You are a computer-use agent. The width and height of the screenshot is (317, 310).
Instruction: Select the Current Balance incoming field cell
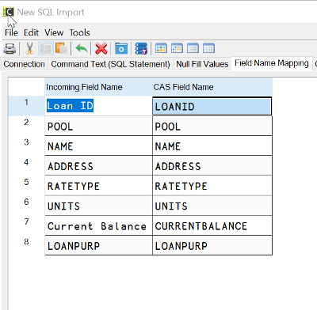pos(98,225)
